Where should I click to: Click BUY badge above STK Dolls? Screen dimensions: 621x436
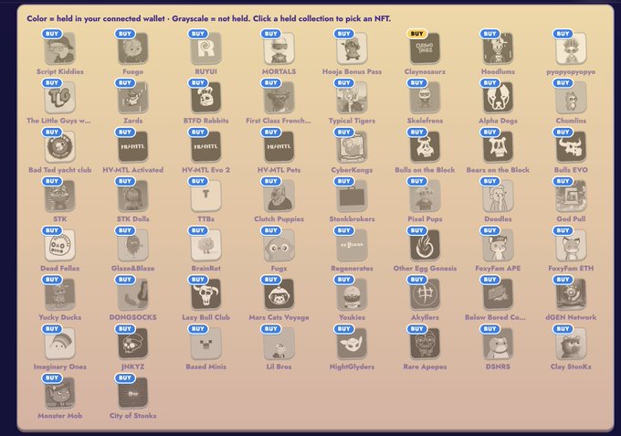click(x=125, y=181)
